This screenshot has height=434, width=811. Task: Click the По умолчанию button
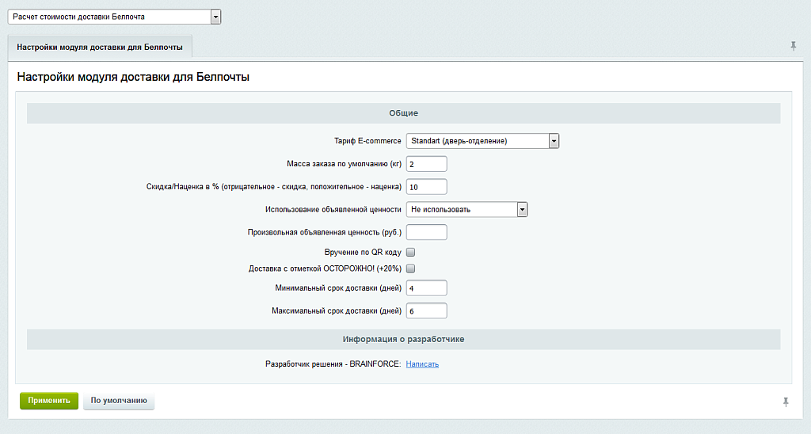click(x=119, y=401)
